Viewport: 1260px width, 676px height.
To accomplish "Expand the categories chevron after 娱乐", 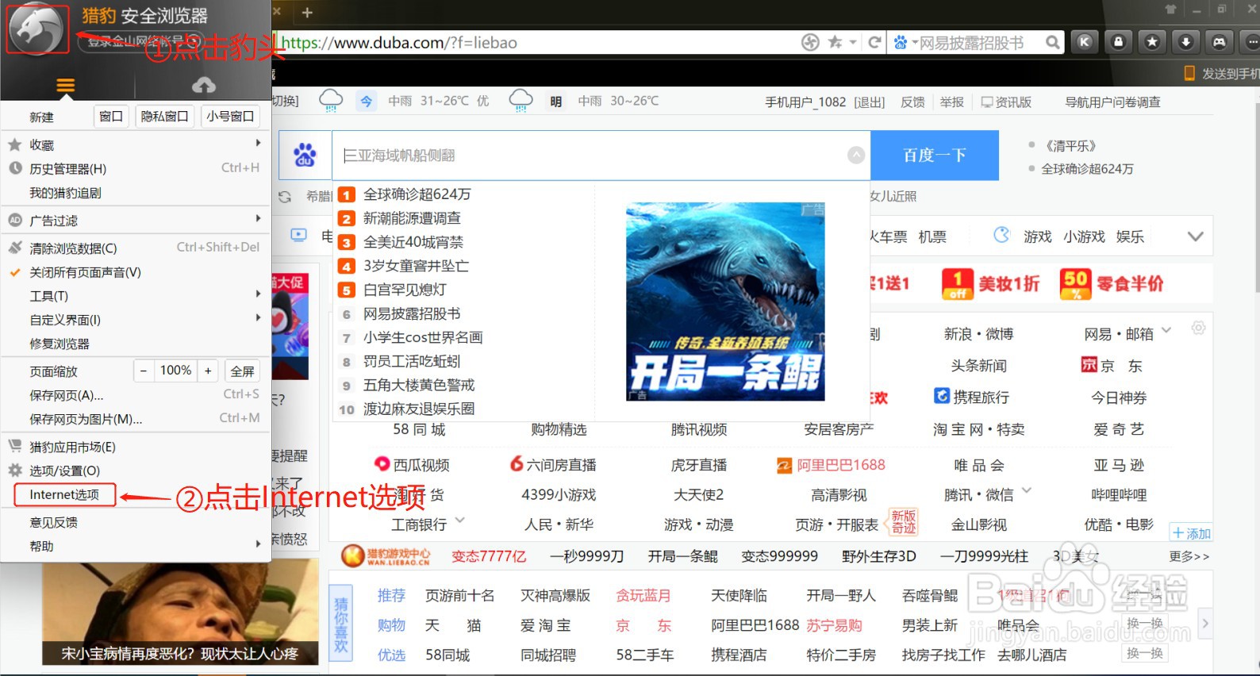I will pos(1196,236).
